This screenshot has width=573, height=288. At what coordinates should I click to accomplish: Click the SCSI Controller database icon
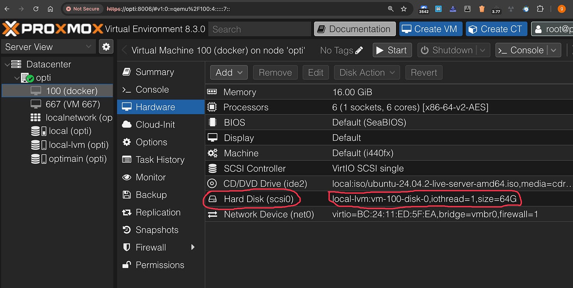click(x=212, y=169)
